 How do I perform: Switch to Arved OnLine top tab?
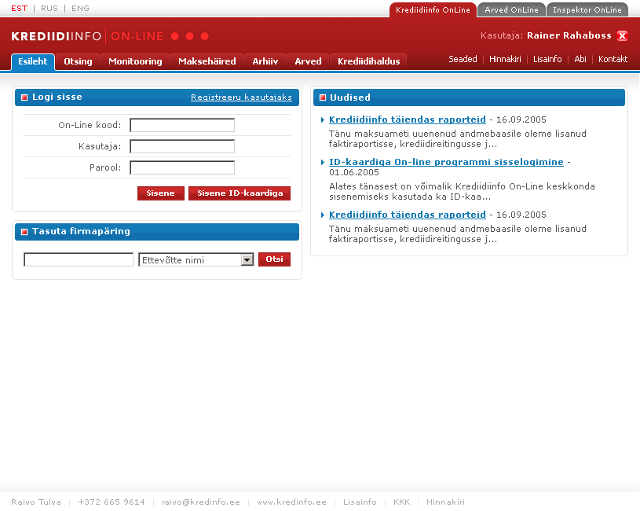511,9
